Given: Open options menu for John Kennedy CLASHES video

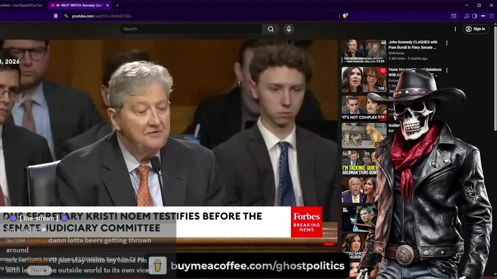Looking at the screenshot, I should [447, 43].
